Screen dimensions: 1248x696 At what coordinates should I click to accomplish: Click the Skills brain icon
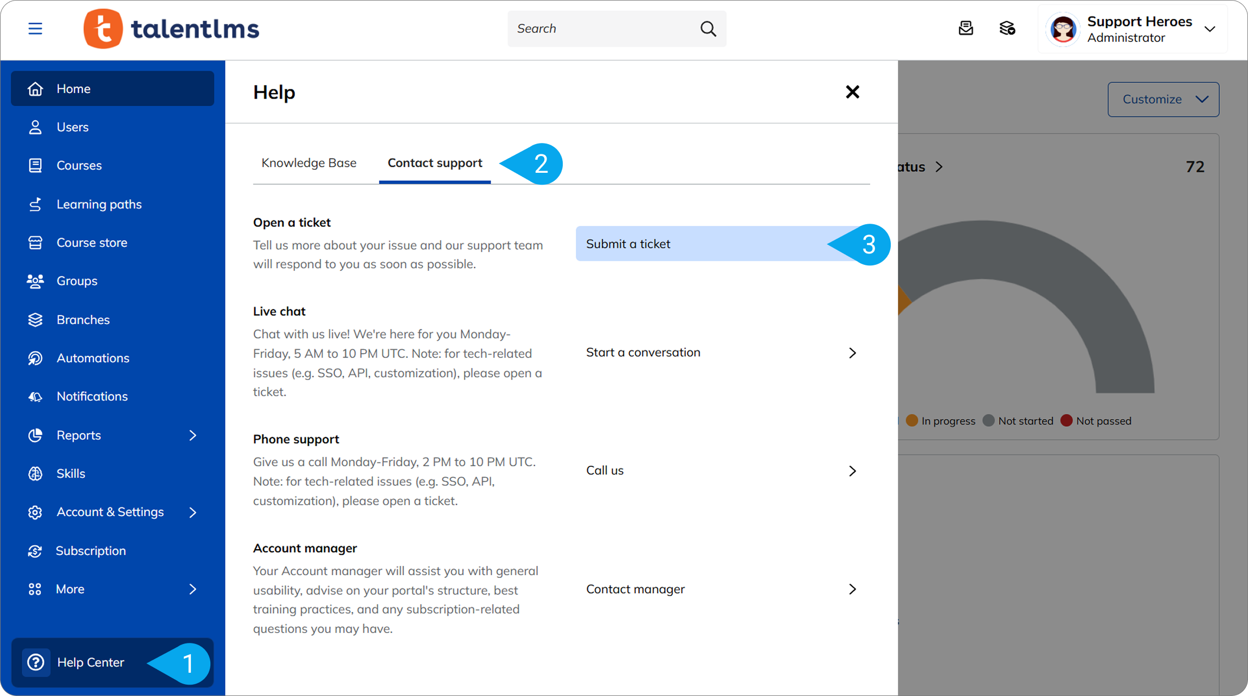pyautogui.click(x=35, y=473)
